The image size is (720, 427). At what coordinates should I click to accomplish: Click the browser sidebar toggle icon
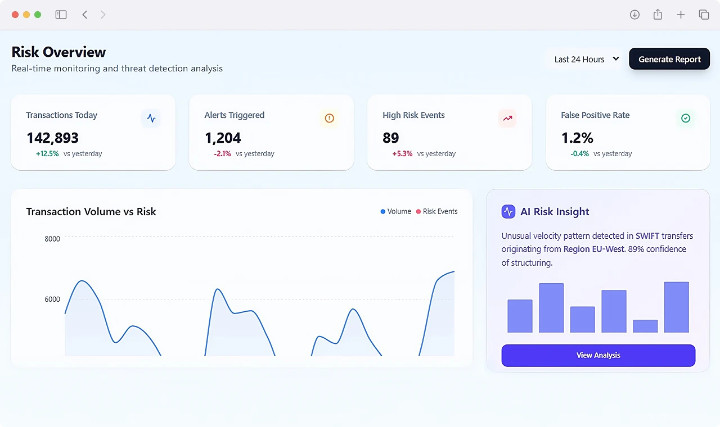61,15
